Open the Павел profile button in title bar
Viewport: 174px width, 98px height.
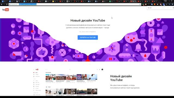click(x=165, y=1)
